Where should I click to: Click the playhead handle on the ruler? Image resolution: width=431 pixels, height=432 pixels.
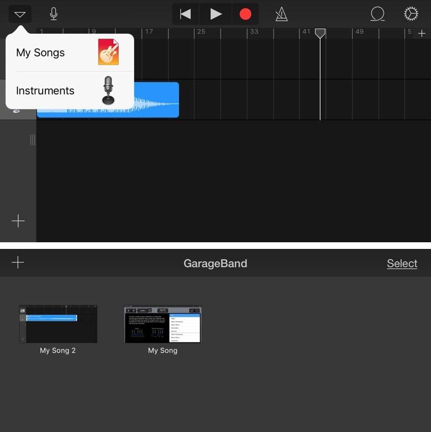pos(320,33)
